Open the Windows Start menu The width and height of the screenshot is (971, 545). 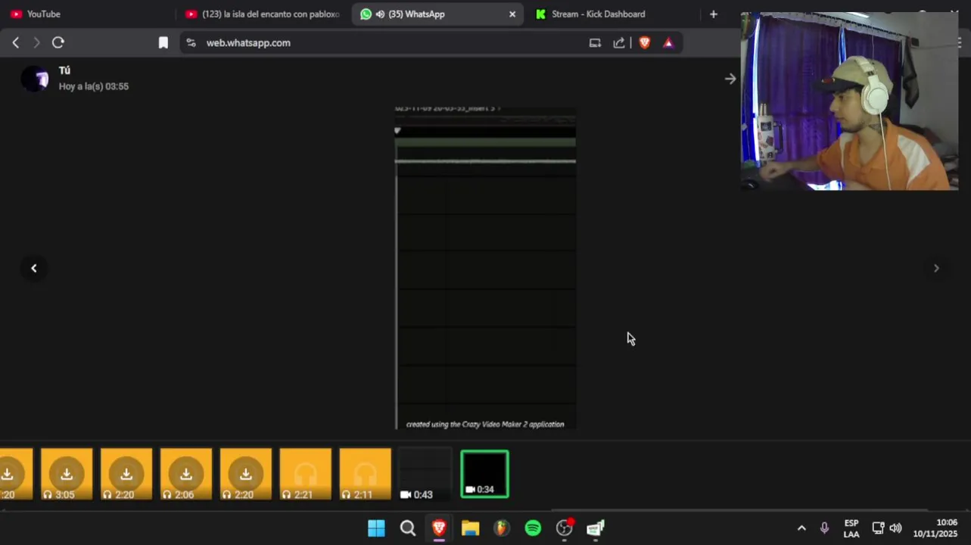pyautogui.click(x=376, y=528)
